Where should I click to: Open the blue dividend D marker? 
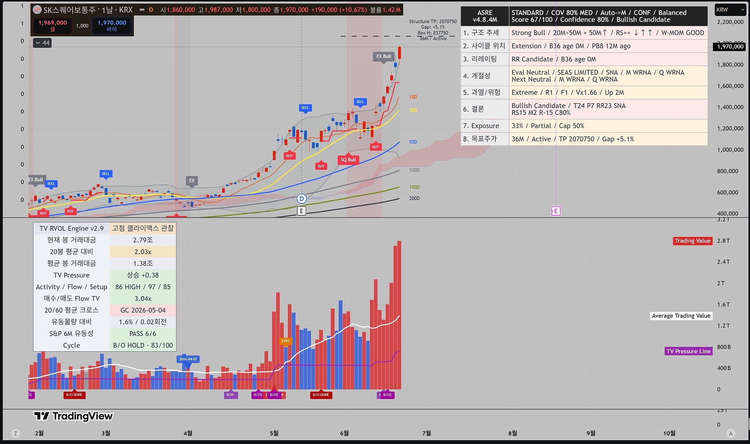pos(301,199)
